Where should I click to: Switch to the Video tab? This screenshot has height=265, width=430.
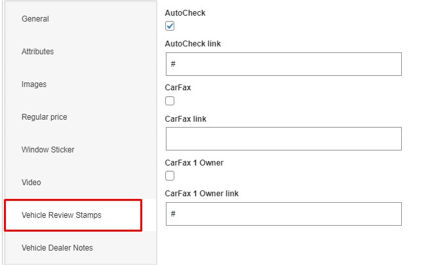[x=32, y=183]
